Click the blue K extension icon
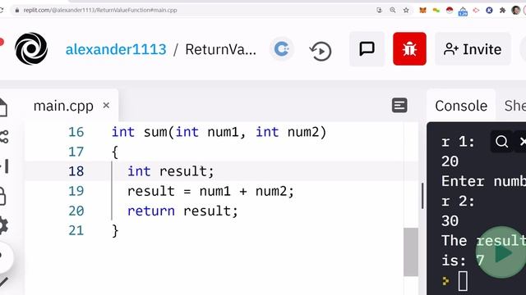The height and width of the screenshot is (295, 526). coord(489,11)
